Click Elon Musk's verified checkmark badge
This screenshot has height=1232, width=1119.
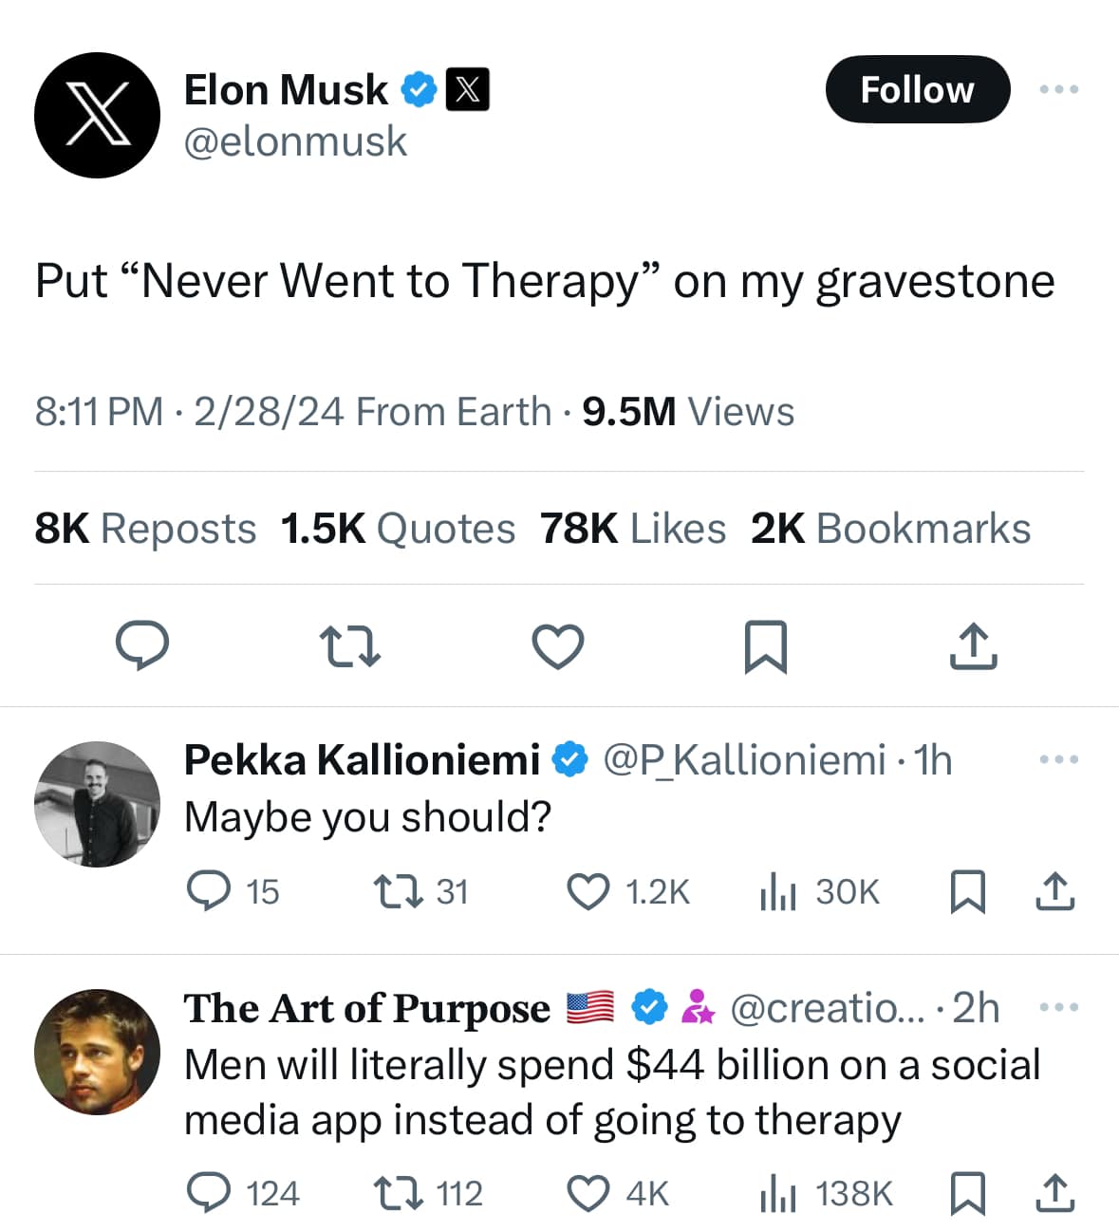click(x=418, y=89)
